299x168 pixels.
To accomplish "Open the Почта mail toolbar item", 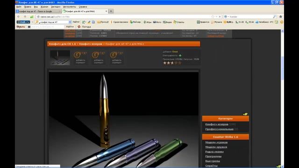I will click(x=103, y=22).
